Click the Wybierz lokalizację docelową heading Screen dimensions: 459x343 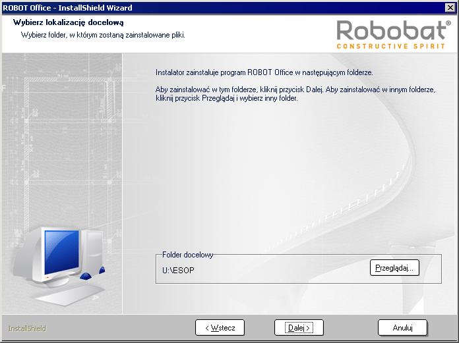coord(68,22)
